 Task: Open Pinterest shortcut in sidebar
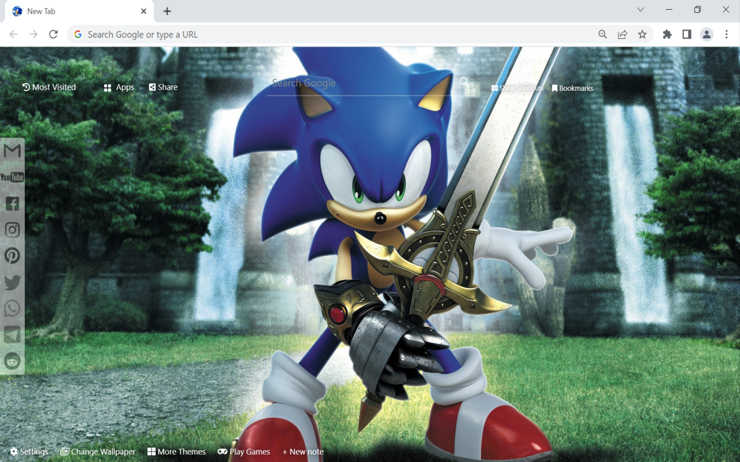12,256
